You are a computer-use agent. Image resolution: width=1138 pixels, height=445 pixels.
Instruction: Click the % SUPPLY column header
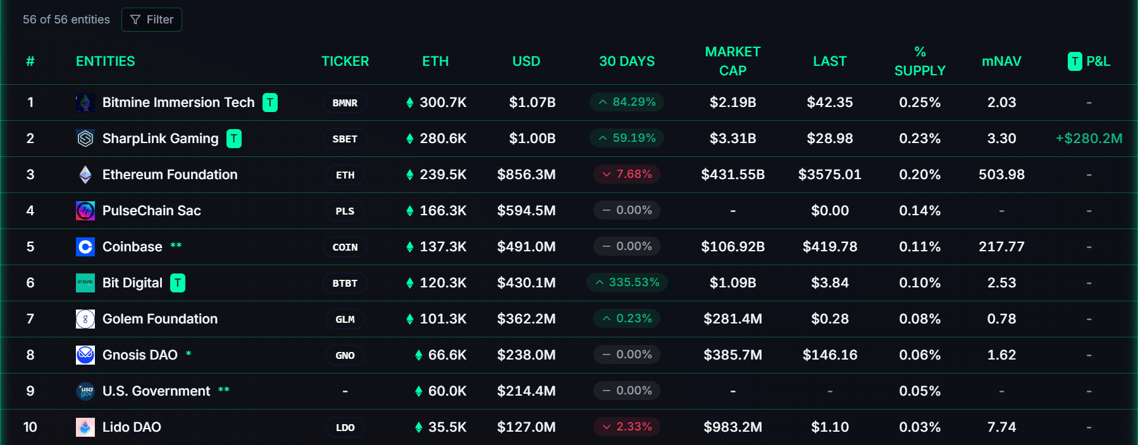click(x=920, y=61)
